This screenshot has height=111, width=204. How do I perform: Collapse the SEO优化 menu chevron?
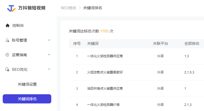click(x=49, y=69)
